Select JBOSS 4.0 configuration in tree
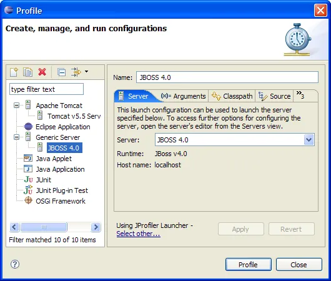The height and width of the screenshot is (281, 331). click(64, 148)
